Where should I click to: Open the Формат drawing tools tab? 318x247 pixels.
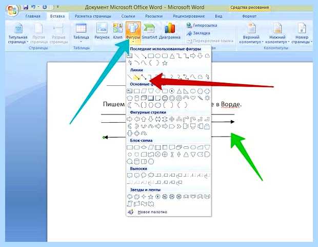[x=249, y=16]
